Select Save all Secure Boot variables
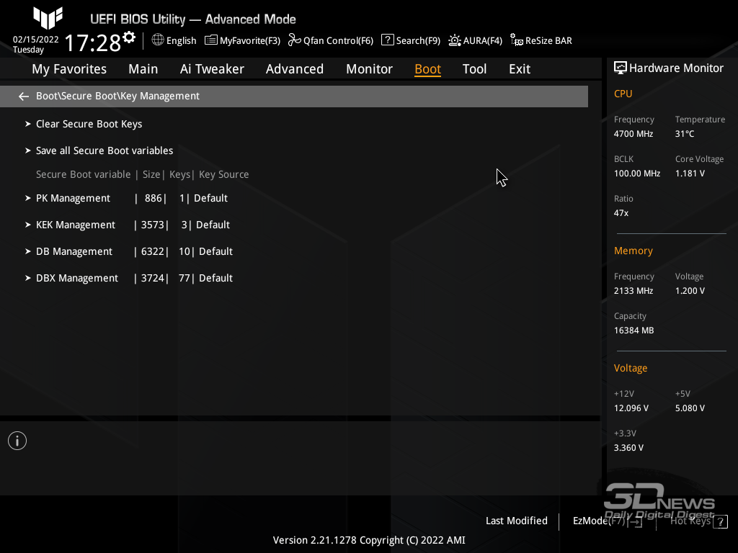This screenshot has height=553, width=738. pyautogui.click(x=105, y=150)
